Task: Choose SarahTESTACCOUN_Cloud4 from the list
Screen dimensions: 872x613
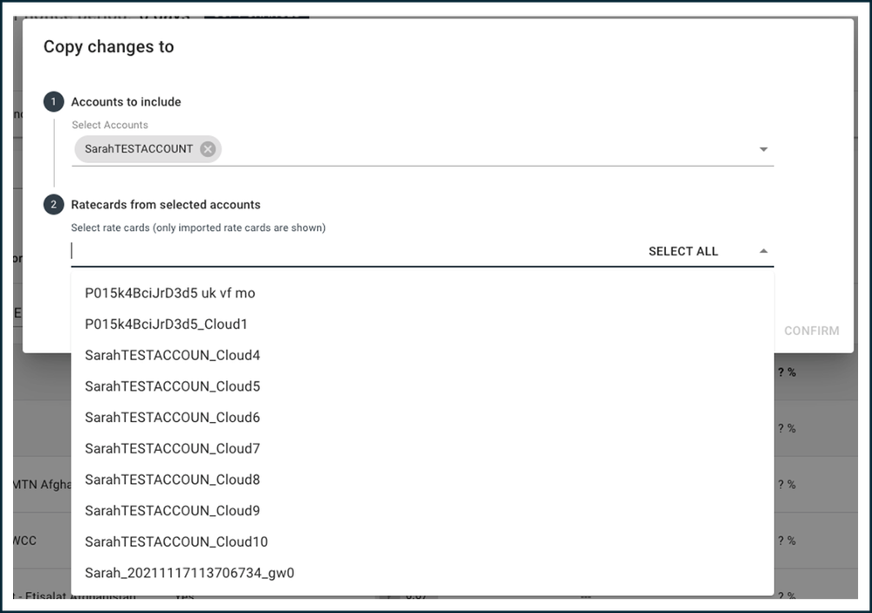Action: click(422, 355)
